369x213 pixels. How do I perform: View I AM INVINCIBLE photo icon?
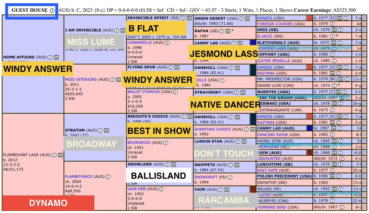[x=123, y=30]
